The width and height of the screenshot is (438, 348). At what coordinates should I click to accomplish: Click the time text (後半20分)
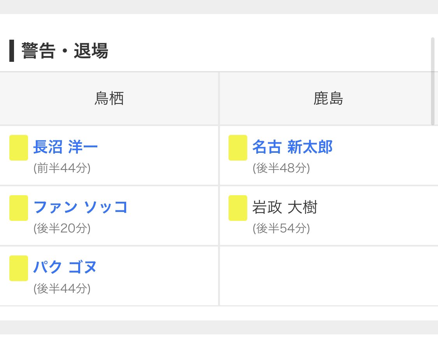tap(62, 229)
